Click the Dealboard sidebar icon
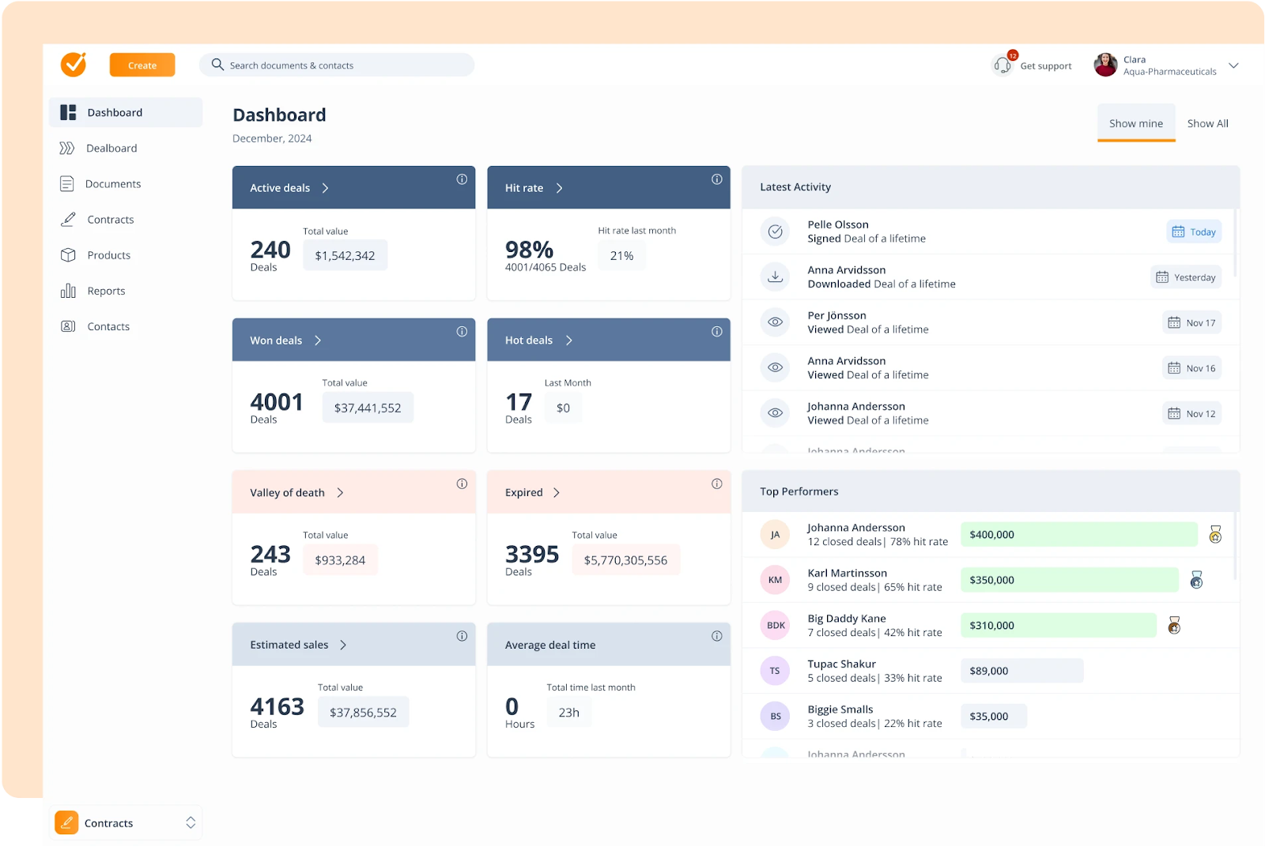This screenshot has height=847, width=1265. click(67, 149)
